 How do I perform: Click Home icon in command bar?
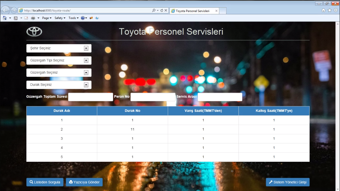pyautogui.click(x=5, y=18)
